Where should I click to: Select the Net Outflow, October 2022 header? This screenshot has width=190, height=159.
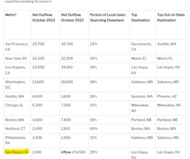pyautogui.click(x=72, y=18)
